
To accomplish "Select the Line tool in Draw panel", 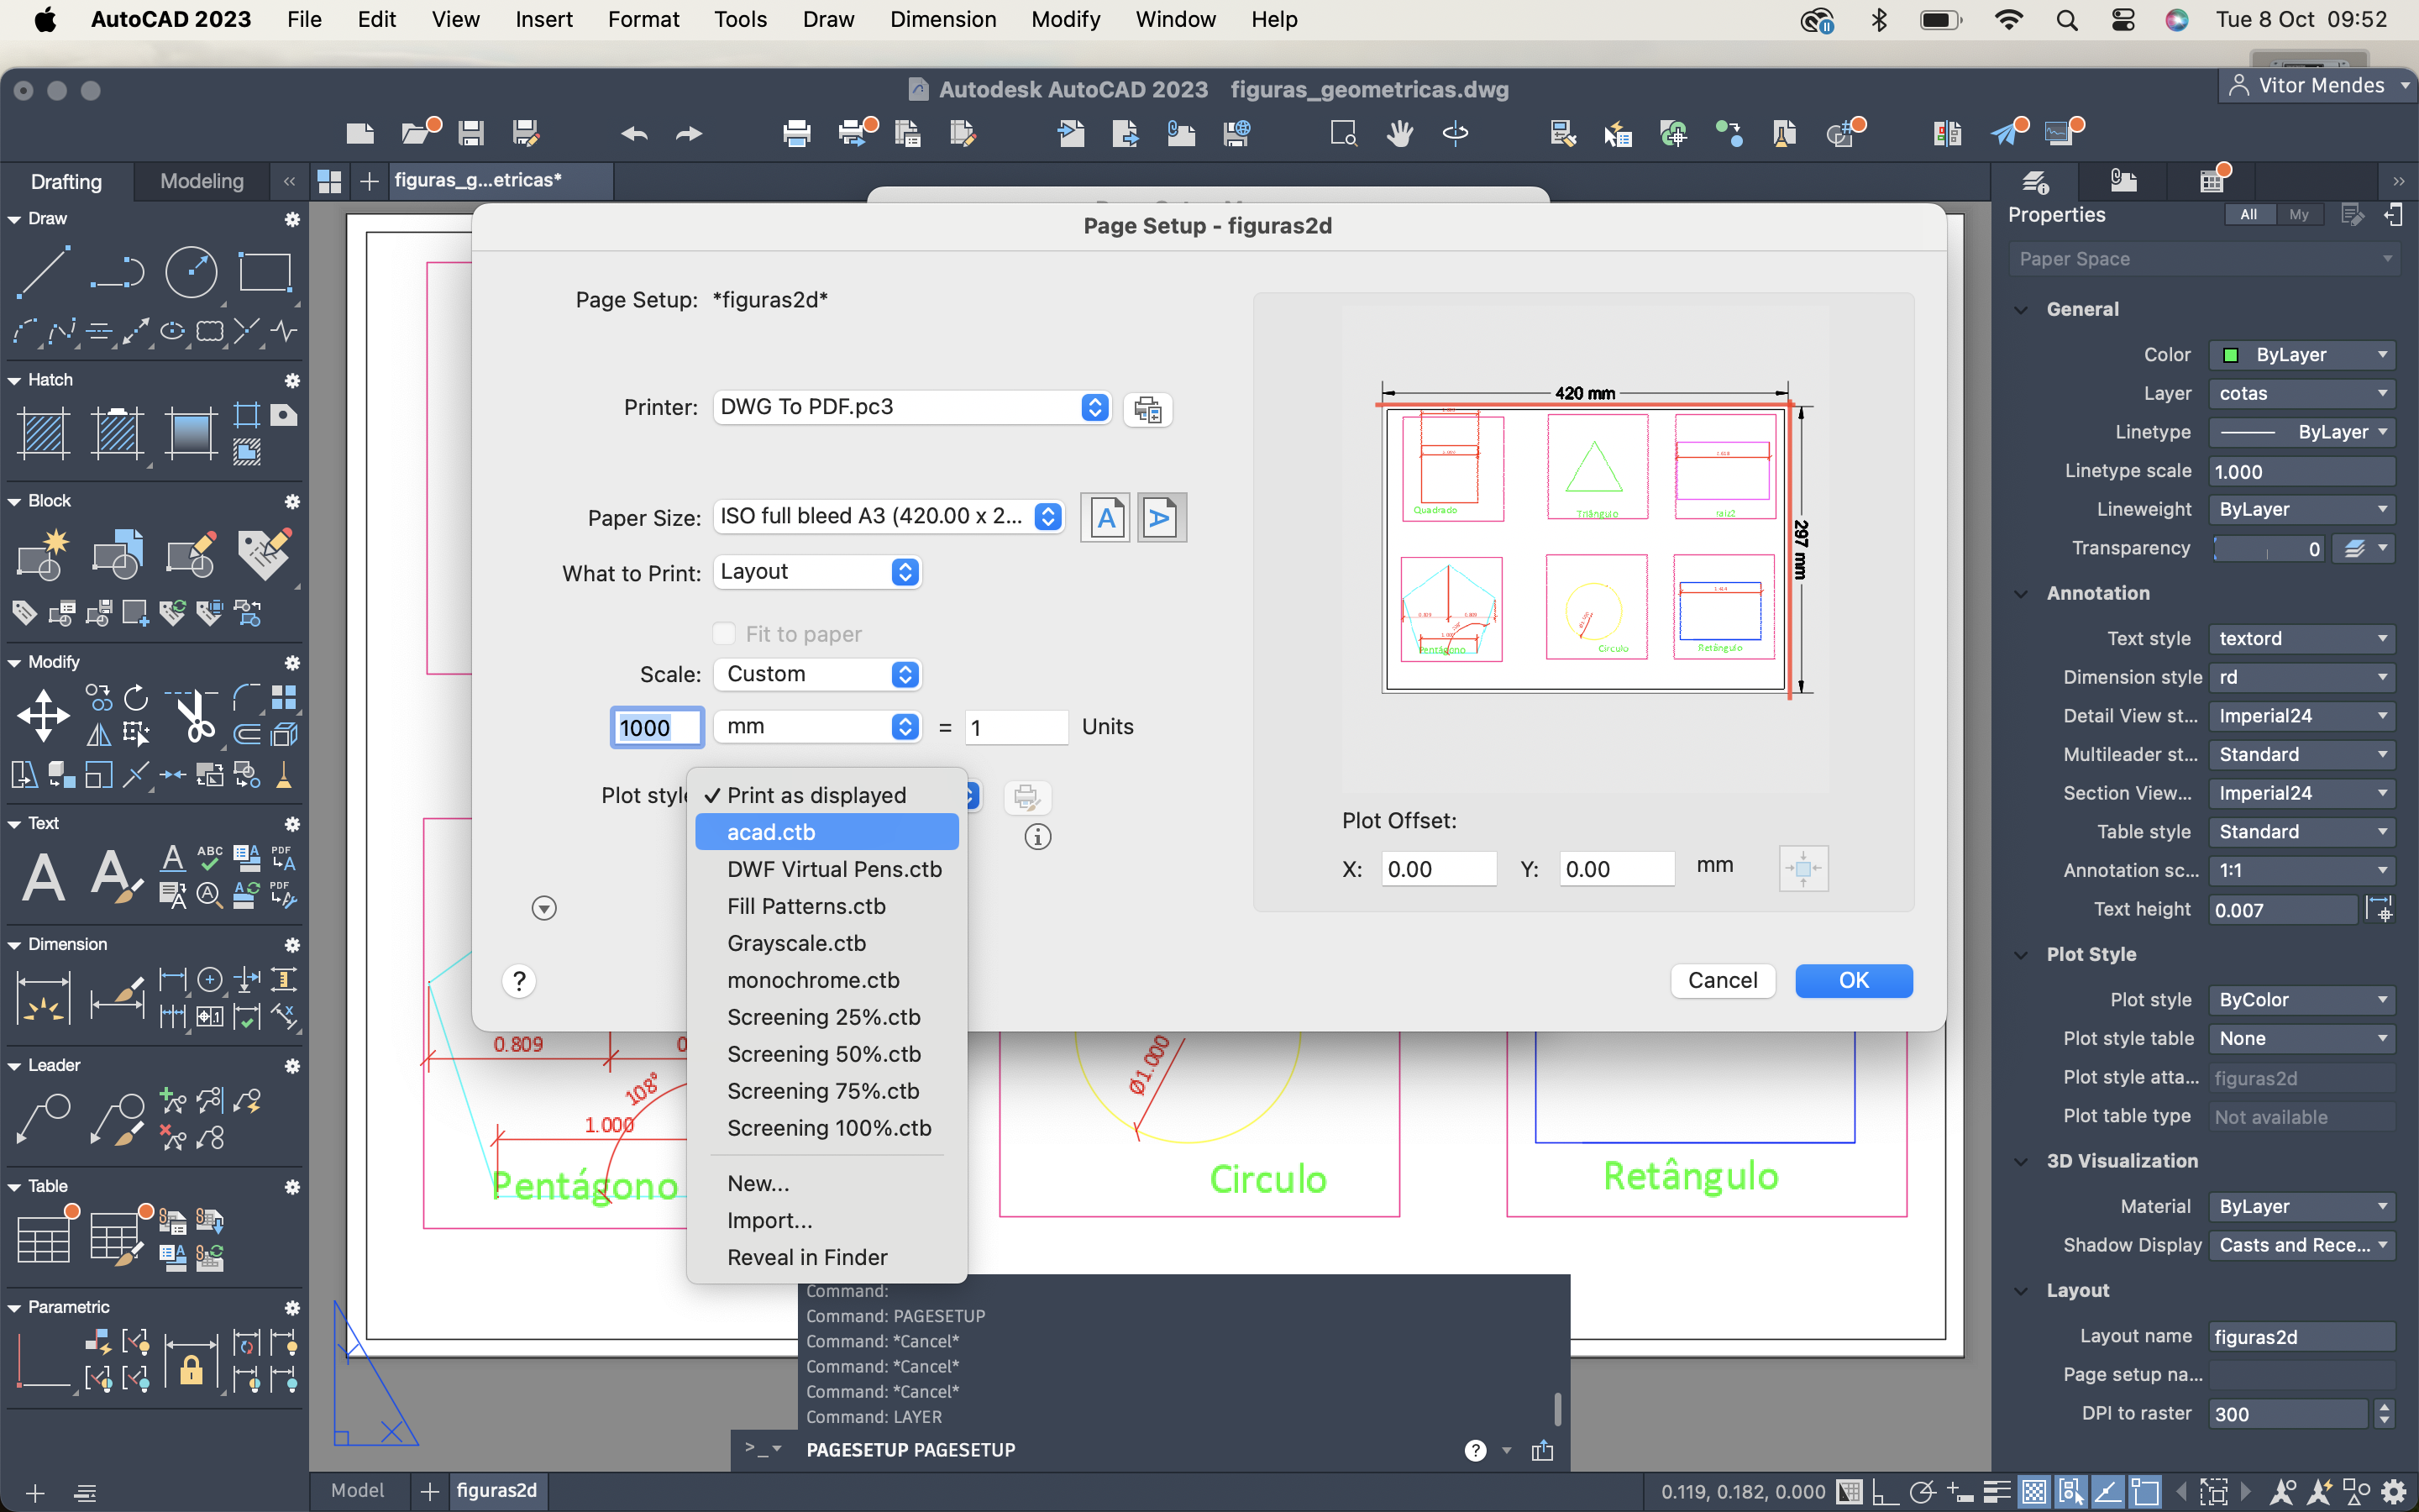I will tap(43, 271).
